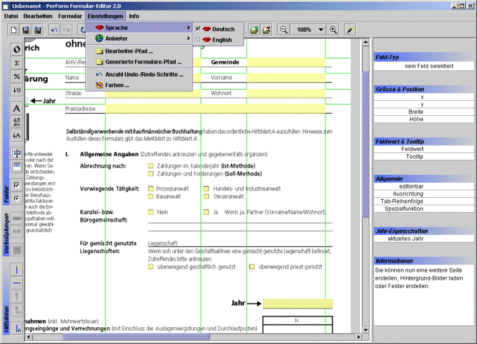Click the yellow Gemeinde field
The height and width of the screenshot is (344, 477).
click(286, 62)
